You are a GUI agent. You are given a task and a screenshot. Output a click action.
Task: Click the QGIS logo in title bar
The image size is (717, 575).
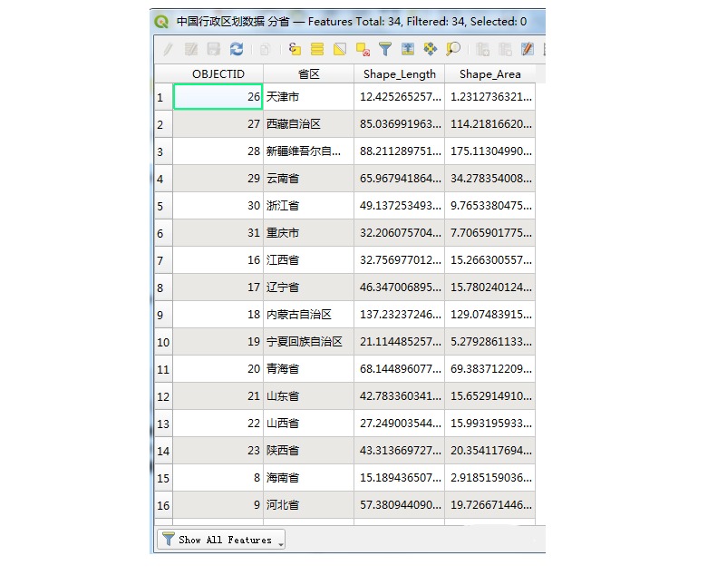click(x=161, y=22)
